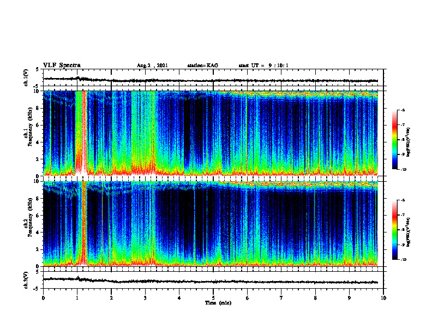The width and height of the screenshot is (432, 334).
Task: Click time axis tick label "10"
Action: pyautogui.click(x=383, y=298)
